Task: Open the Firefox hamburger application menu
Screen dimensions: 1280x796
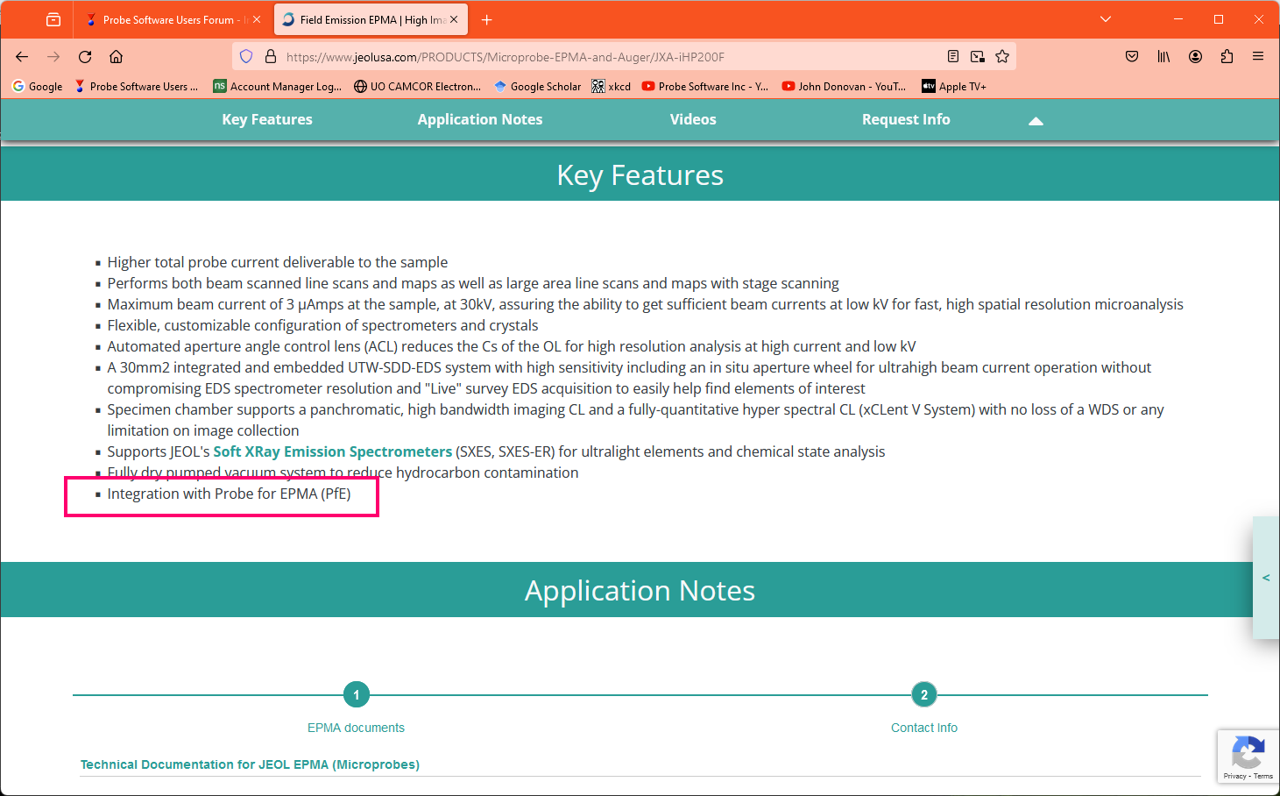Action: click(1258, 57)
